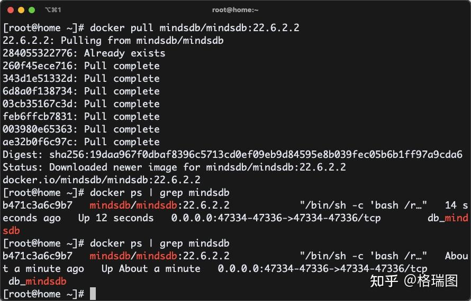Click the 284055322776 Already exists line
Viewport: 471px width, 301px height.
point(84,53)
